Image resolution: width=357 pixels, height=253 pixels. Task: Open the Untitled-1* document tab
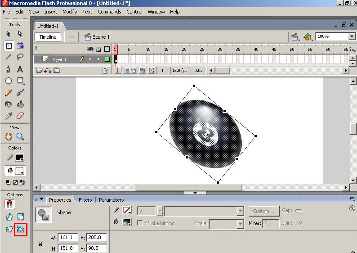(x=49, y=26)
